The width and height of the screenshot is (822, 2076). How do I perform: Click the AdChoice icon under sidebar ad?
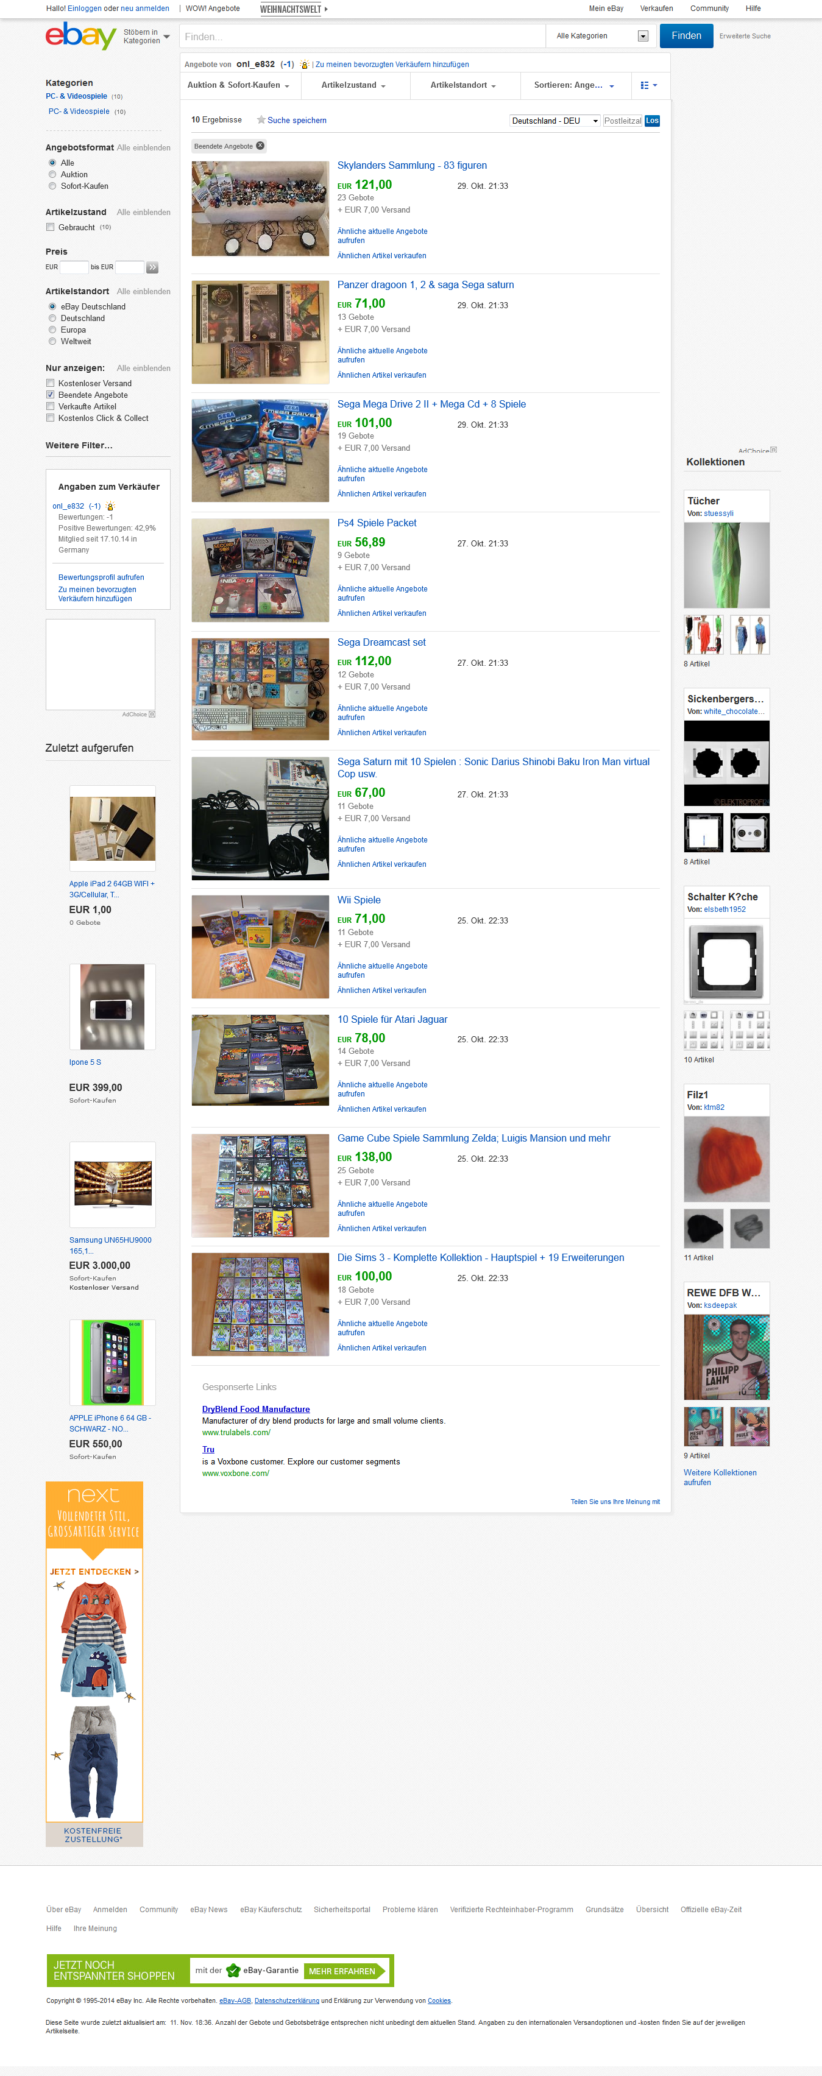[x=152, y=714]
